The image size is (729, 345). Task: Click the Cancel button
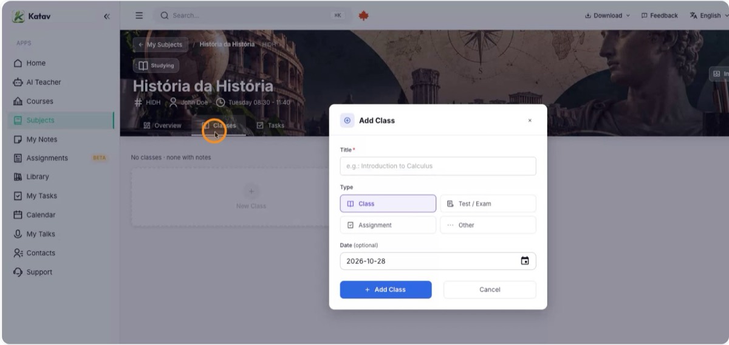(x=490, y=290)
